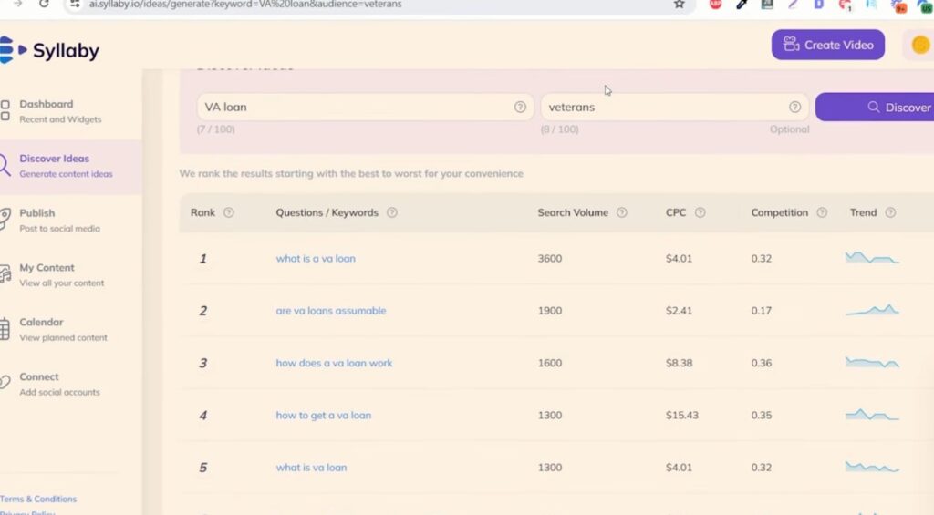Click the trend sparkline for 'how to get a va loan'
Screen dimensions: 934x515
pyautogui.click(x=872, y=415)
